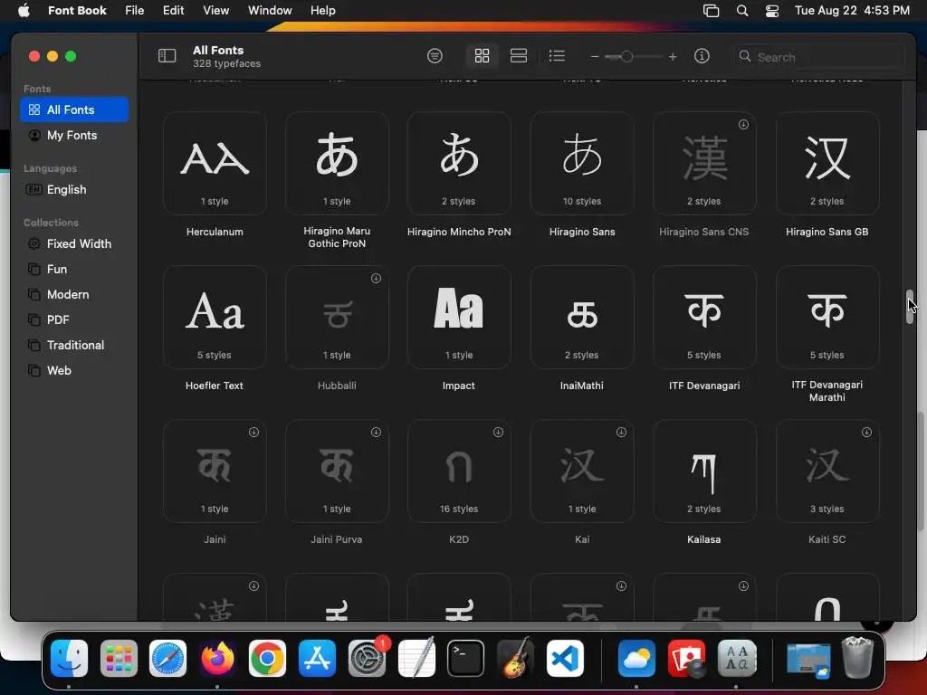Download the Kaiti SC font

click(866, 433)
